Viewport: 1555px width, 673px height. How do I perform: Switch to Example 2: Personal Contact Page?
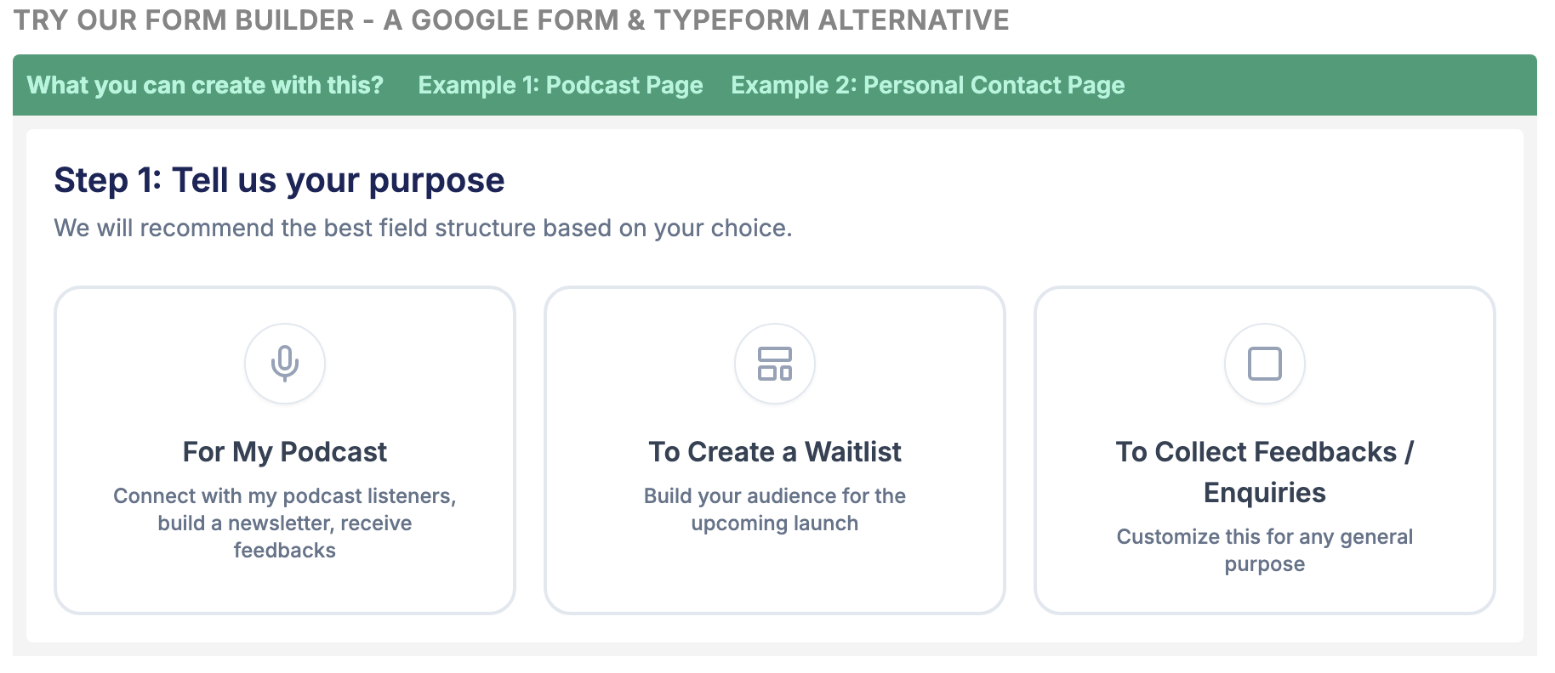click(x=927, y=85)
